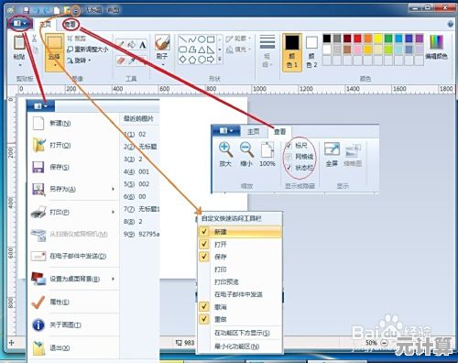
Task: Uncheck New (新建) in the customize toolbar menu
Action: click(x=239, y=232)
